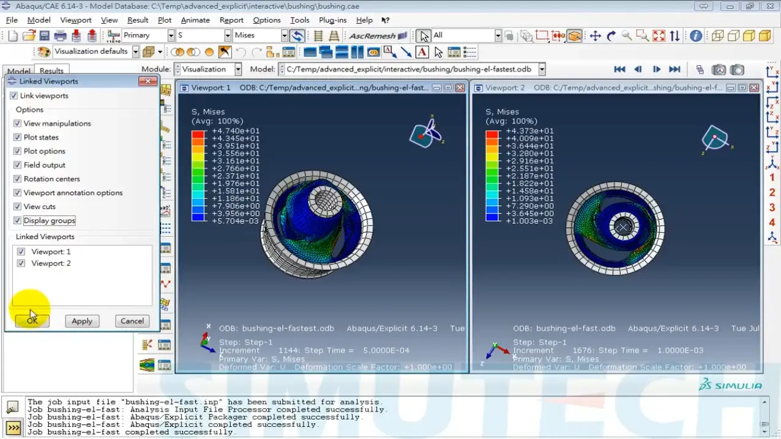Open the Model ODB path dropdown

click(542, 69)
